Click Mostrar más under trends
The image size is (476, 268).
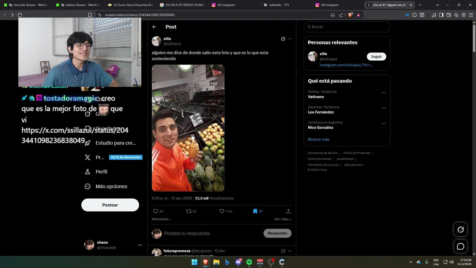(x=318, y=140)
